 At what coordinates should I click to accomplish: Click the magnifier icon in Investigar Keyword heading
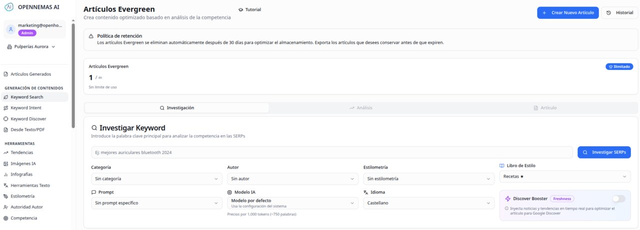[94, 128]
